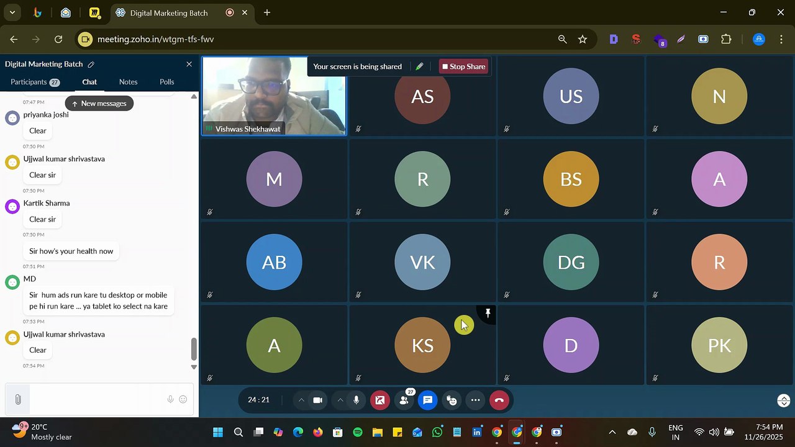Open the taskbar volume control

pos(714,432)
